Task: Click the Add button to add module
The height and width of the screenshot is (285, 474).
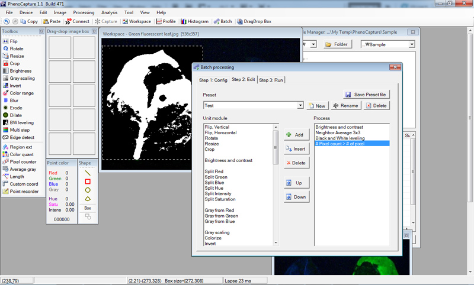Action: pos(296,135)
